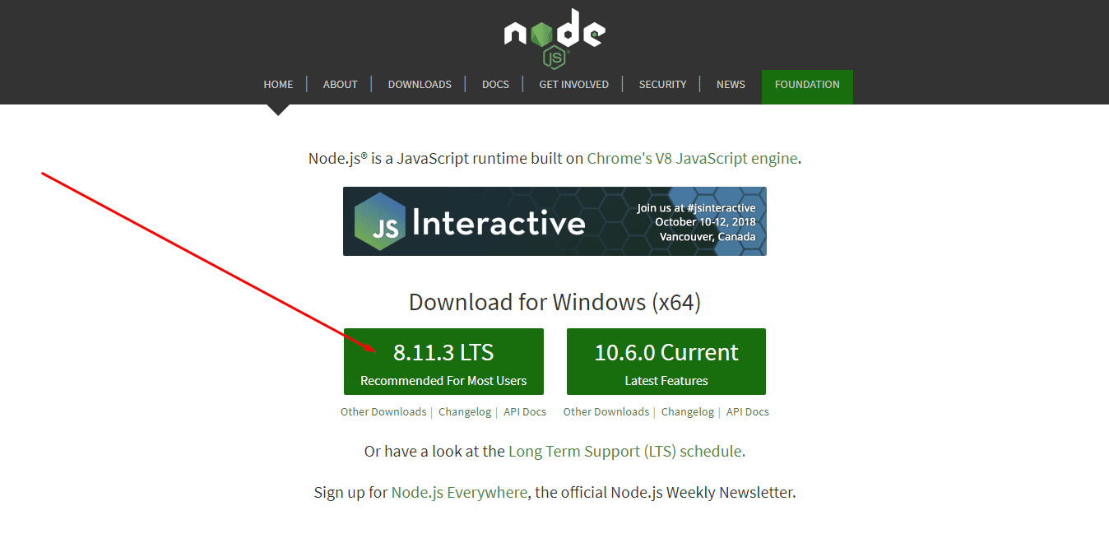This screenshot has width=1109, height=543.
Task: Download 8.11.3 LTS version
Action: tap(443, 361)
